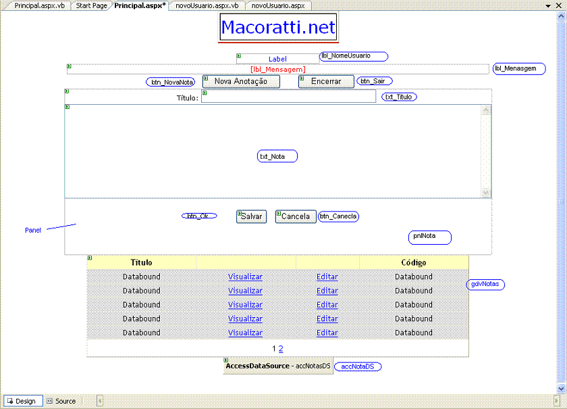Click the glyph on the lbl_Mensagem label

tap(69, 66)
